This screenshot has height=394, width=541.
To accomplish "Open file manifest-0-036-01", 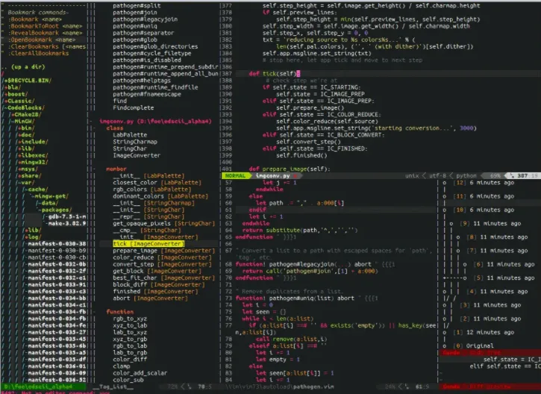I will 55,366.
